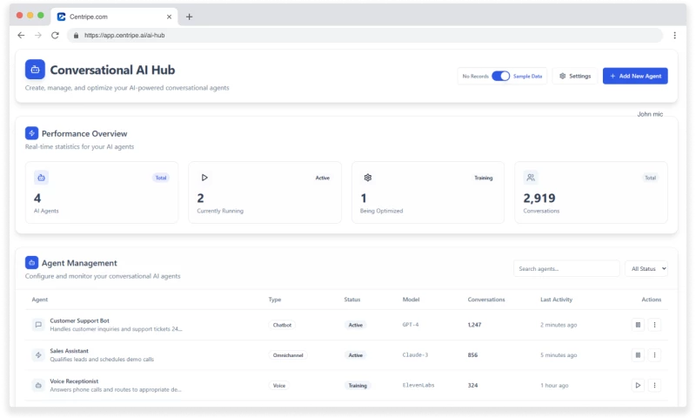The width and height of the screenshot is (696, 418).
Task: Click the Model column header
Action: coord(411,300)
